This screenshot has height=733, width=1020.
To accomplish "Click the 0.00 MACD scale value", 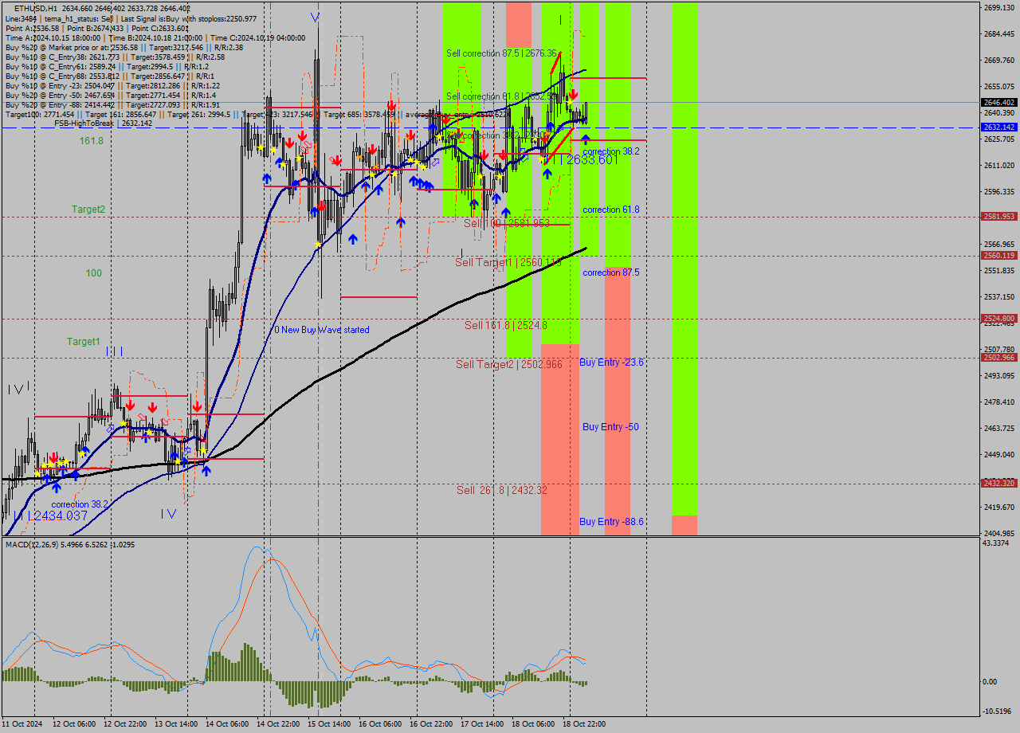I will (991, 681).
